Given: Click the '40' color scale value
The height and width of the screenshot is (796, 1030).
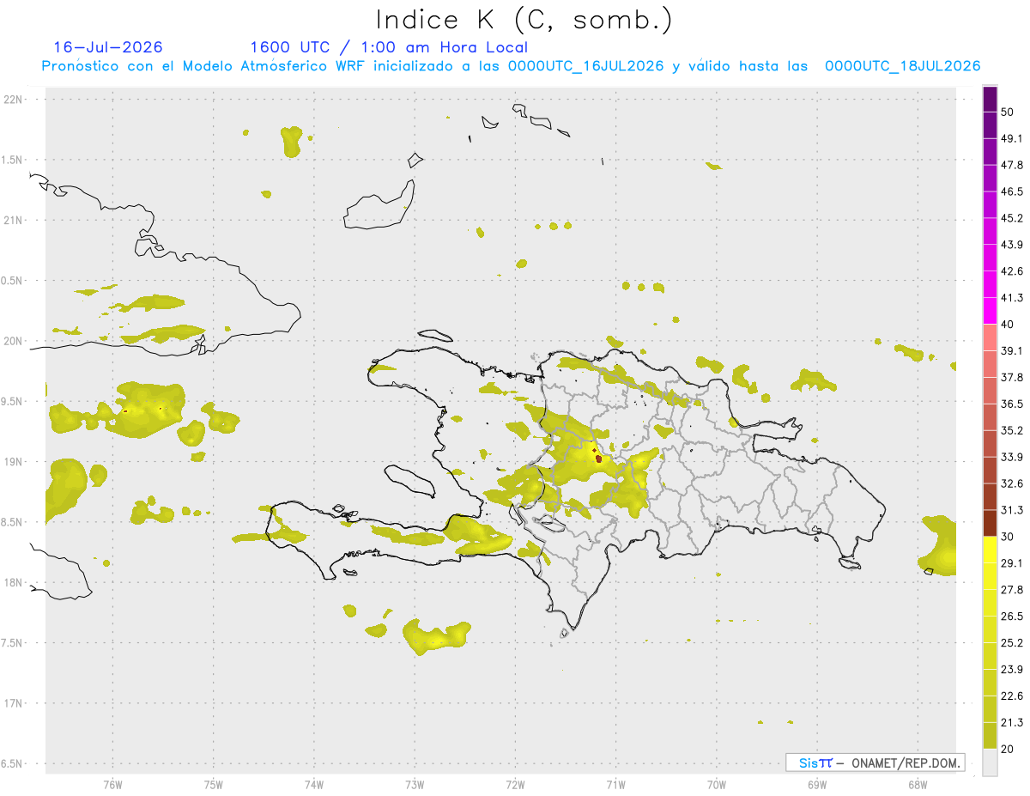Looking at the screenshot, I should 1007,325.
